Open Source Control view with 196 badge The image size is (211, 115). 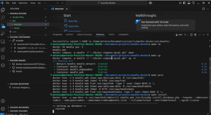(x=3, y=26)
